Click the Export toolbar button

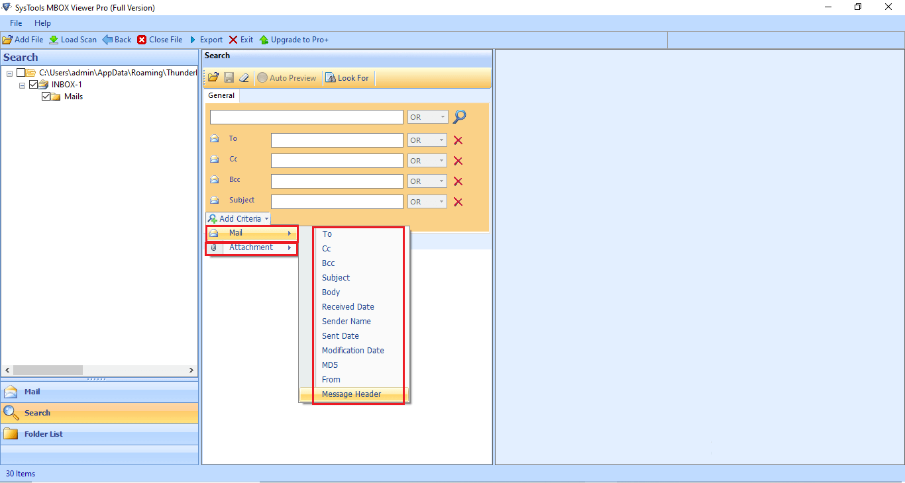tap(206, 40)
